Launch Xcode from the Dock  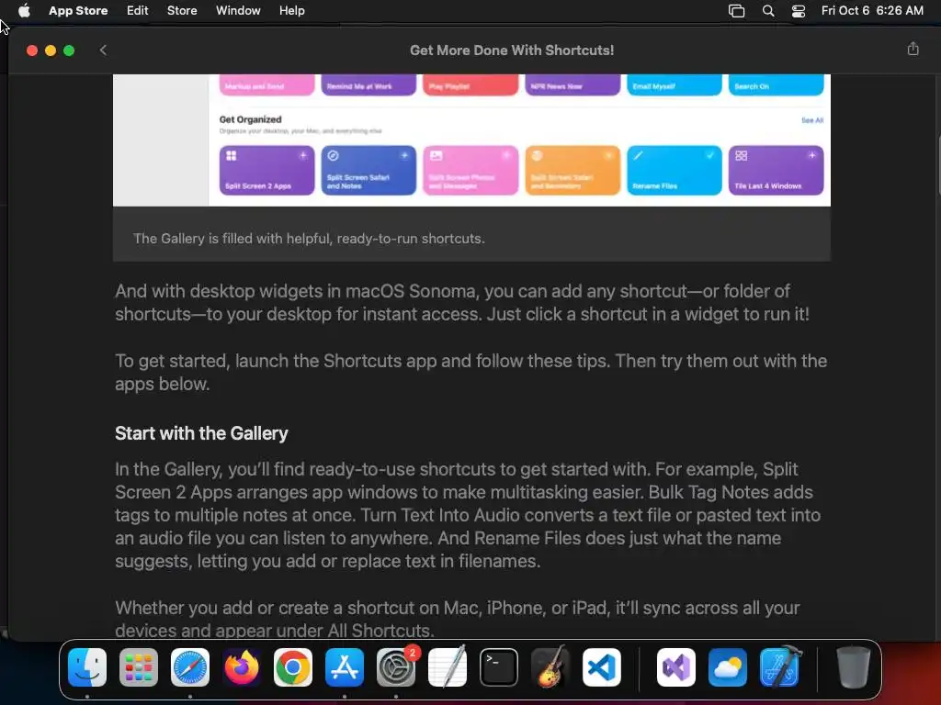[779, 667]
